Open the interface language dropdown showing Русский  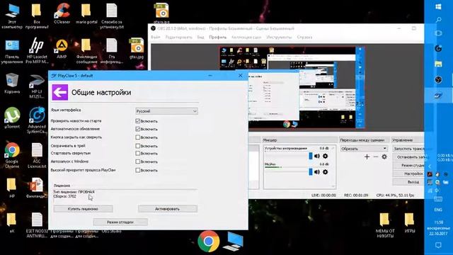[x=167, y=111]
